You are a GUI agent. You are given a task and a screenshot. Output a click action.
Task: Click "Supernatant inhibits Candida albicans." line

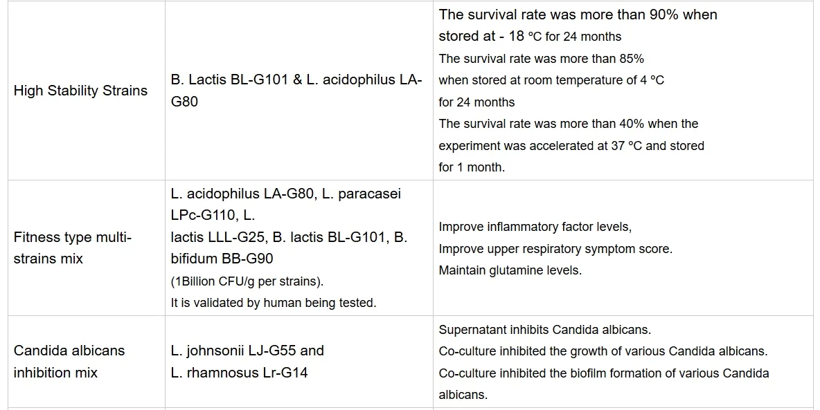544,330
